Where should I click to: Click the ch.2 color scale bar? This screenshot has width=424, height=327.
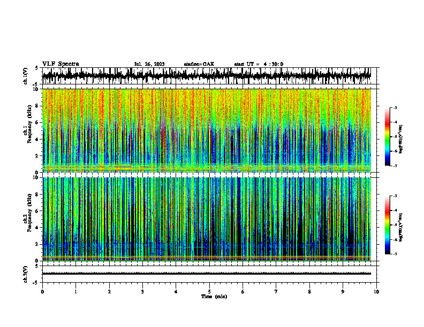[x=388, y=225]
